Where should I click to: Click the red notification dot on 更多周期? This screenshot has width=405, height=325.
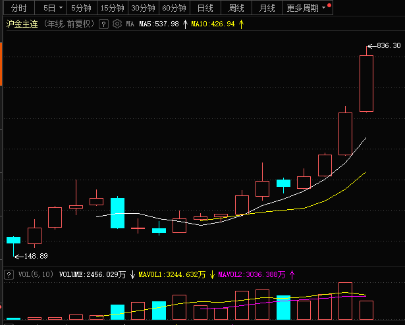(x=329, y=5)
